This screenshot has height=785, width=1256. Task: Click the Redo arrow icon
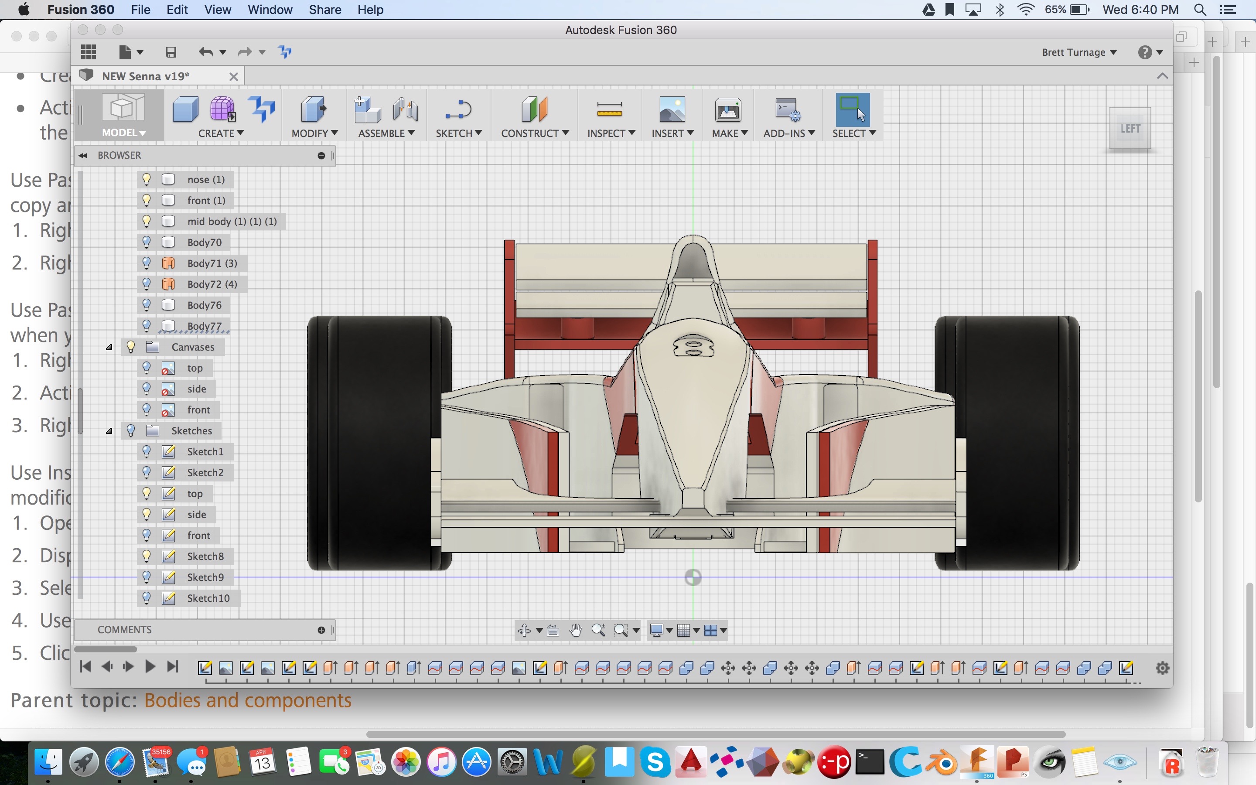(x=245, y=52)
